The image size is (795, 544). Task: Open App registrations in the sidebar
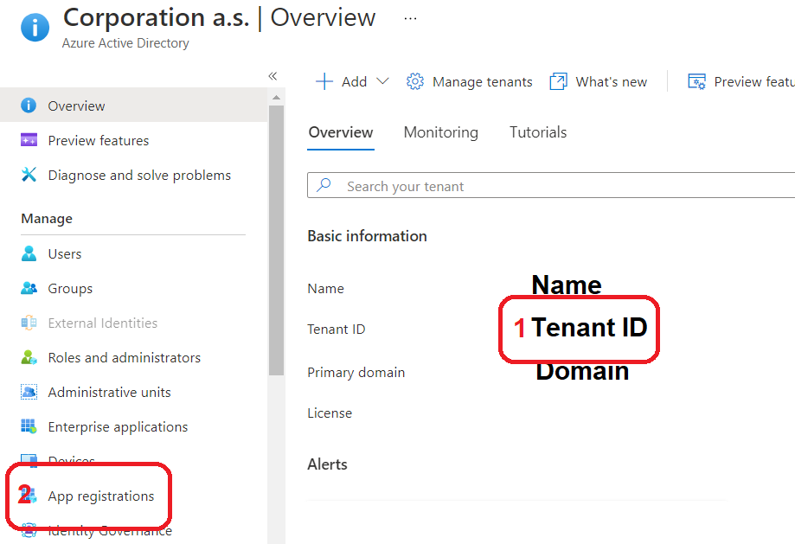tap(101, 496)
